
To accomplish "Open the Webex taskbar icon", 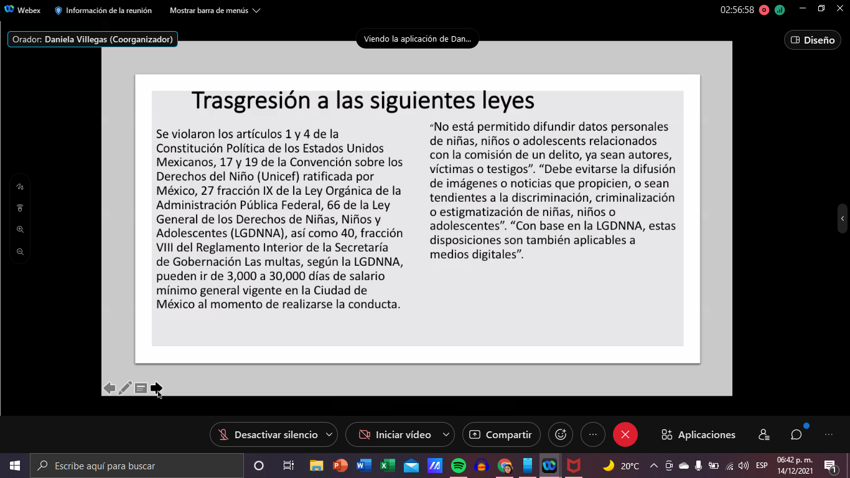I will (x=549, y=466).
